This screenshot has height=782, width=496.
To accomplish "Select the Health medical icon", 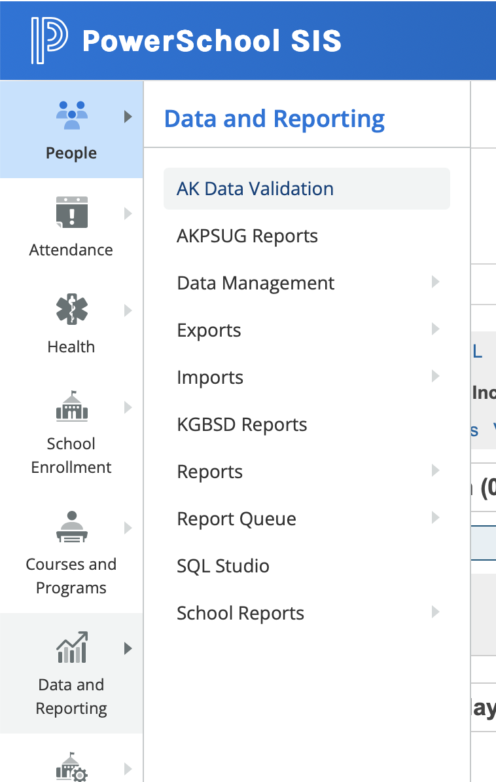I will (x=72, y=309).
